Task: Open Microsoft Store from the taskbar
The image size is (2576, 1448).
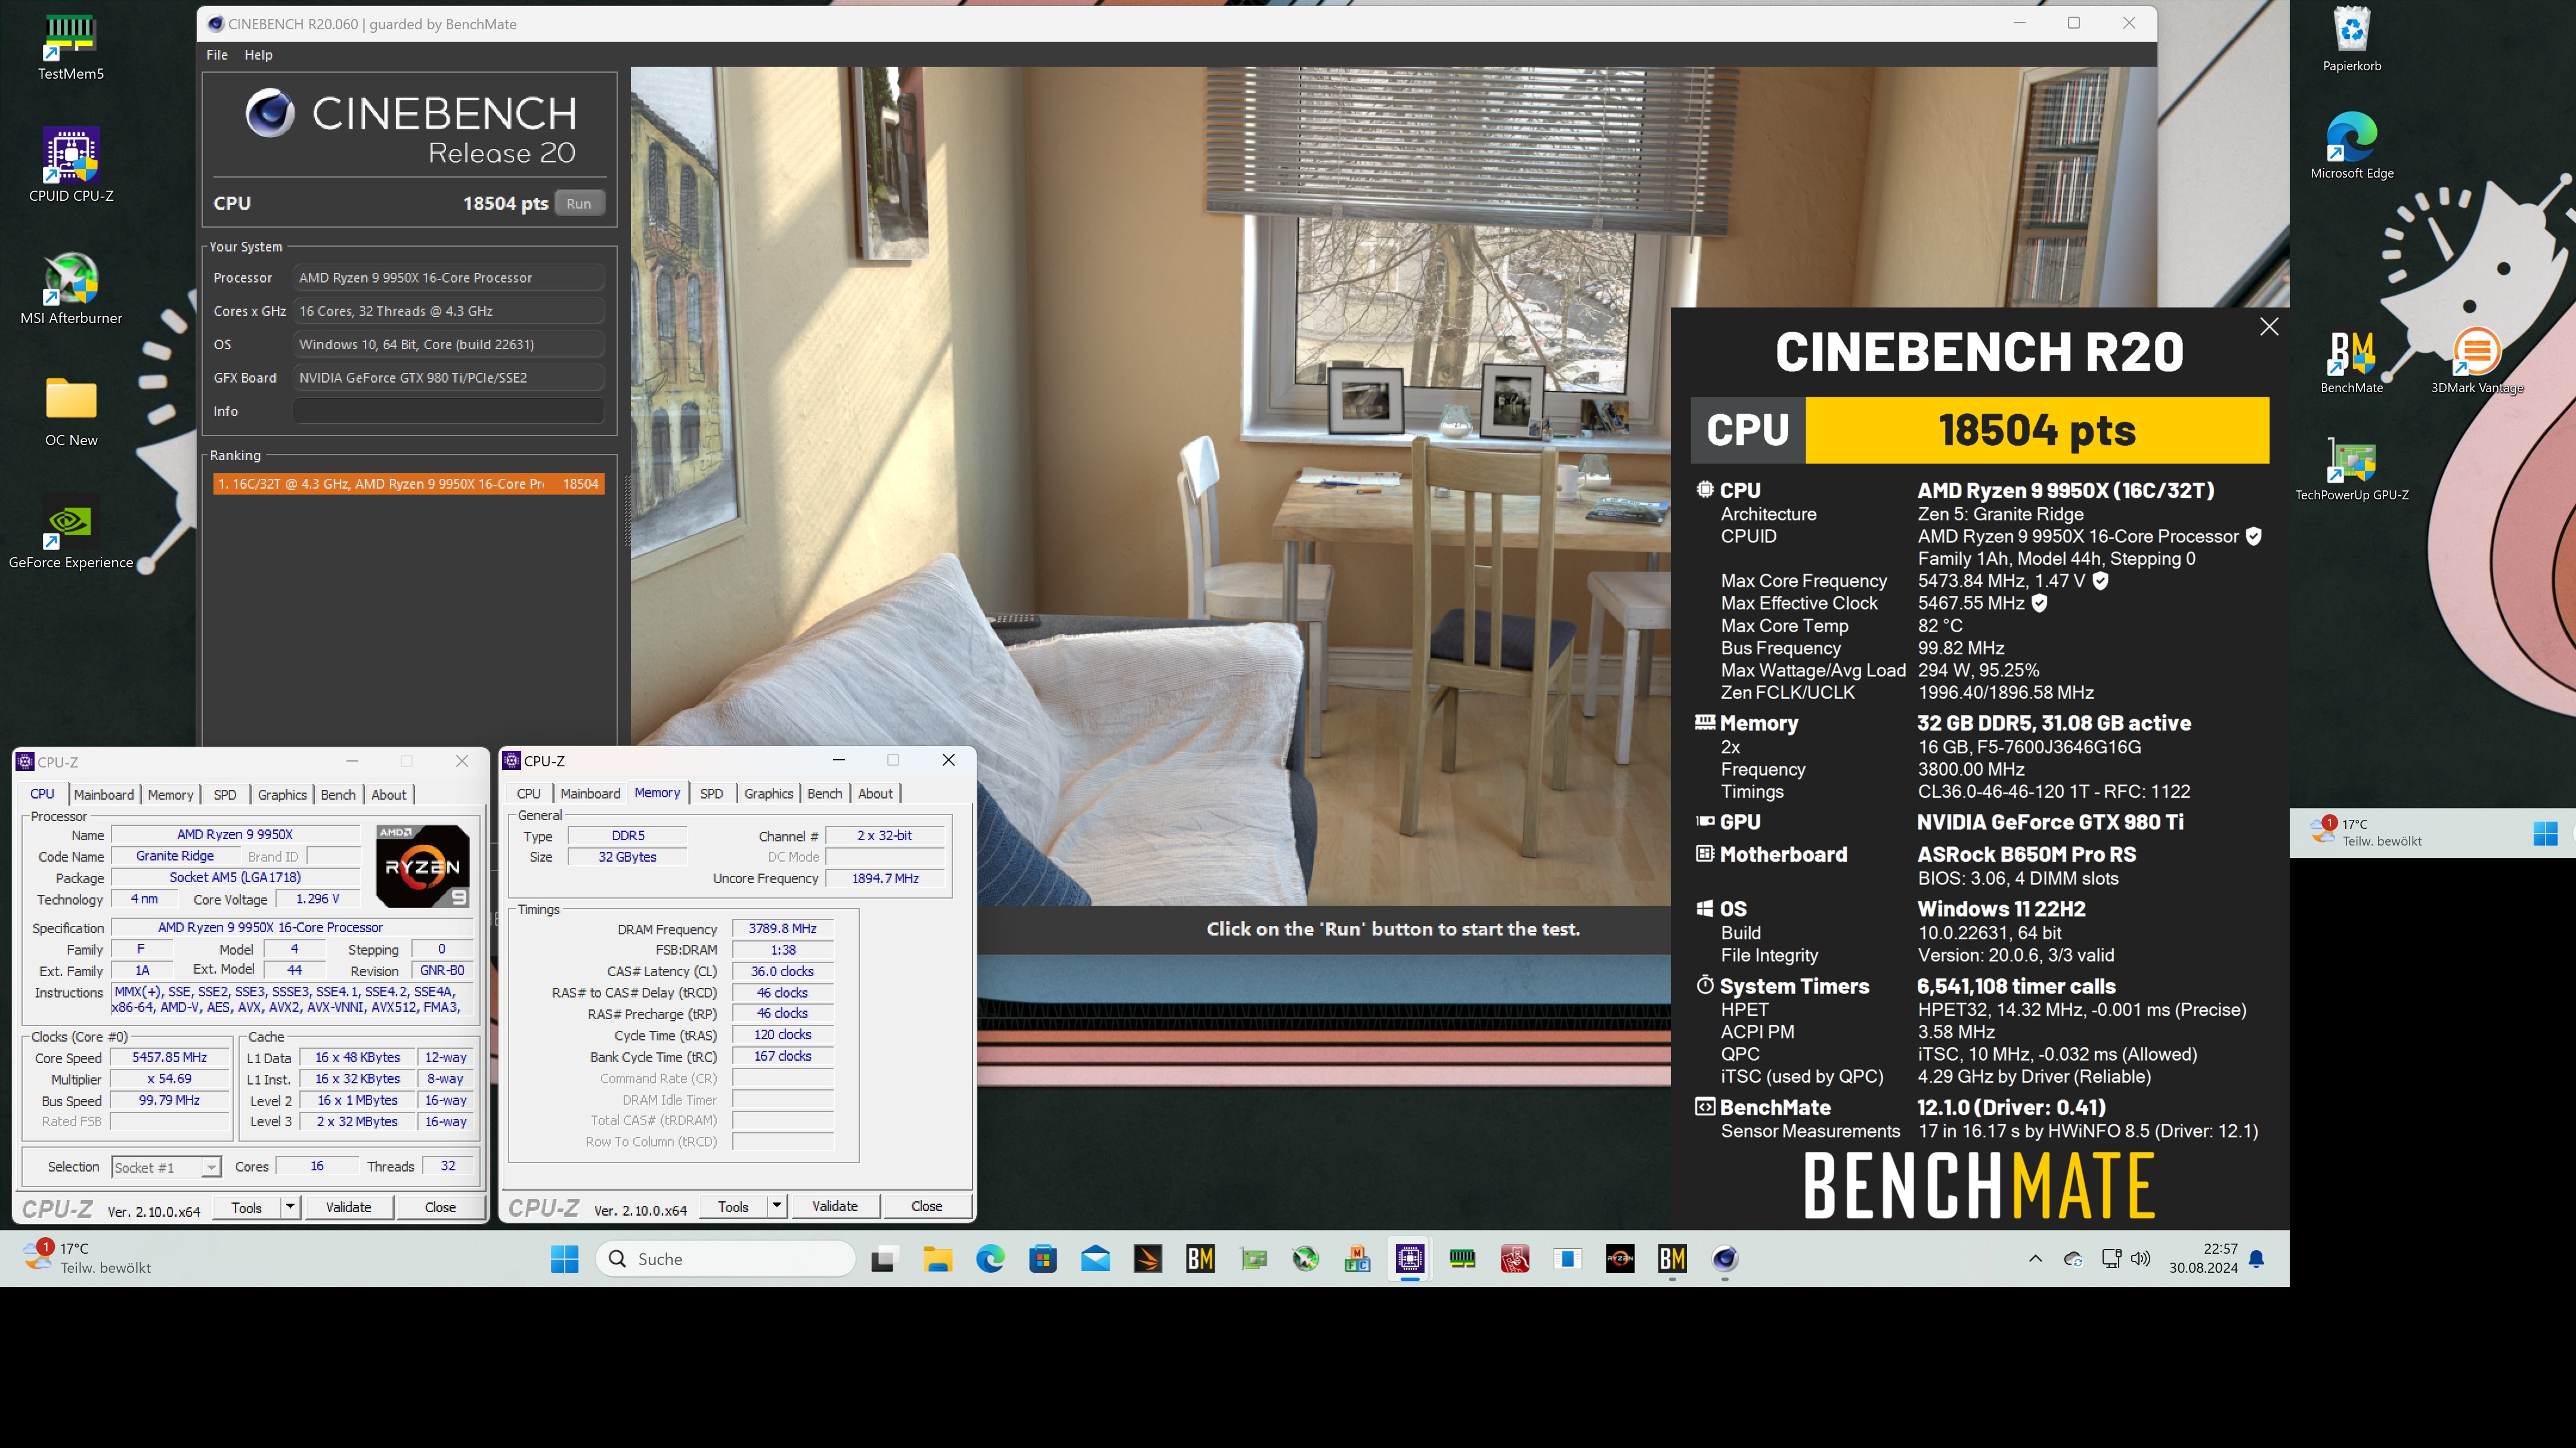Action: tap(1043, 1258)
